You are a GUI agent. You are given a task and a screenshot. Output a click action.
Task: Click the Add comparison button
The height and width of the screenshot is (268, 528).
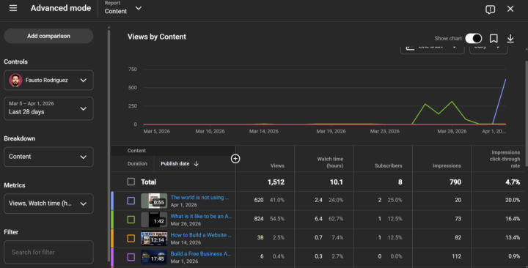click(48, 36)
